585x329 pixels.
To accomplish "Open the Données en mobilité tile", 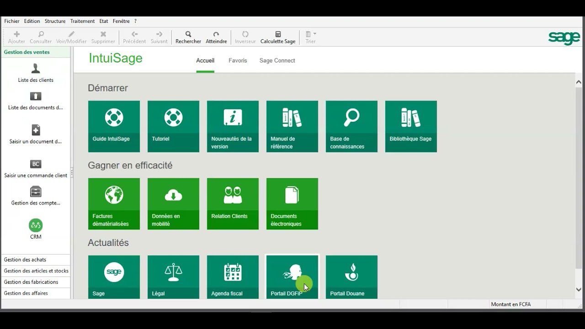I will click(x=173, y=204).
